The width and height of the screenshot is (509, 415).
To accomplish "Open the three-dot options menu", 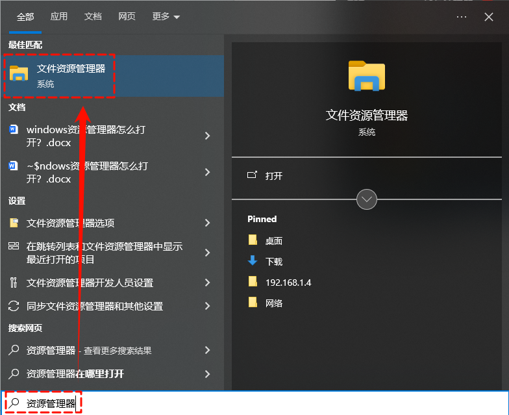I will (461, 17).
